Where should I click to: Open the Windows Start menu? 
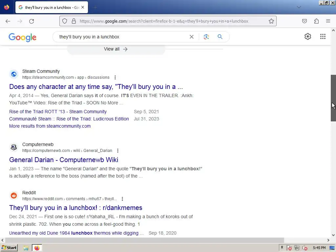tap(9, 248)
